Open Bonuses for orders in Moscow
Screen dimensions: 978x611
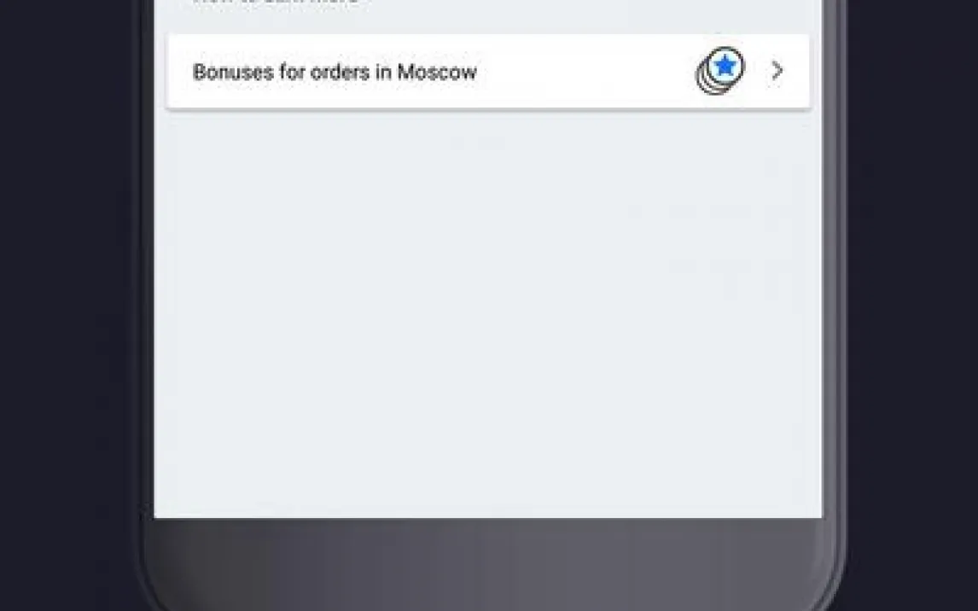[488, 71]
